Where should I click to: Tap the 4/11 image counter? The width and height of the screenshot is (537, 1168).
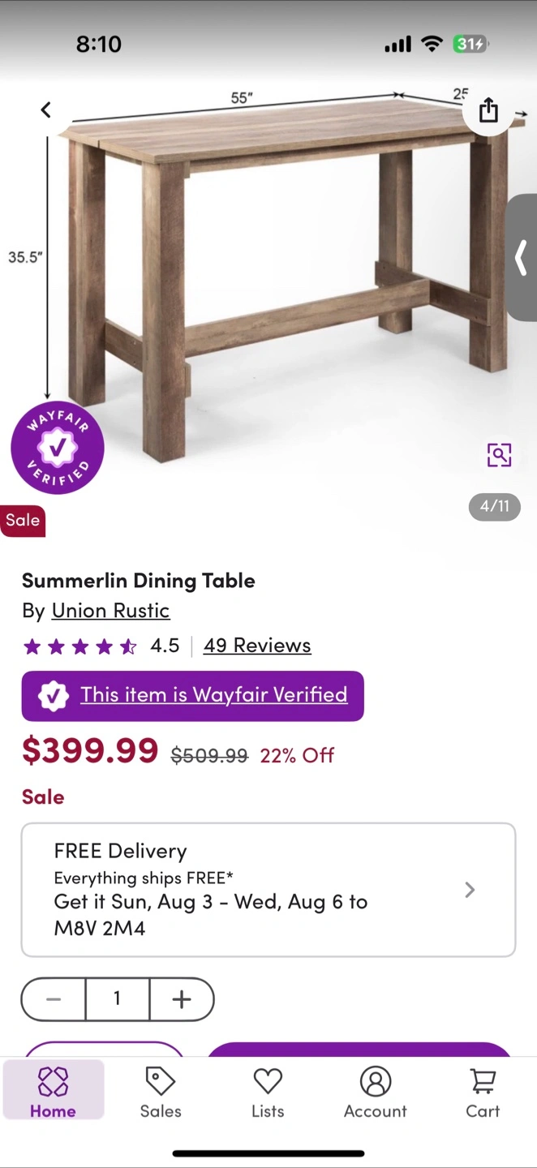click(x=494, y=507)
